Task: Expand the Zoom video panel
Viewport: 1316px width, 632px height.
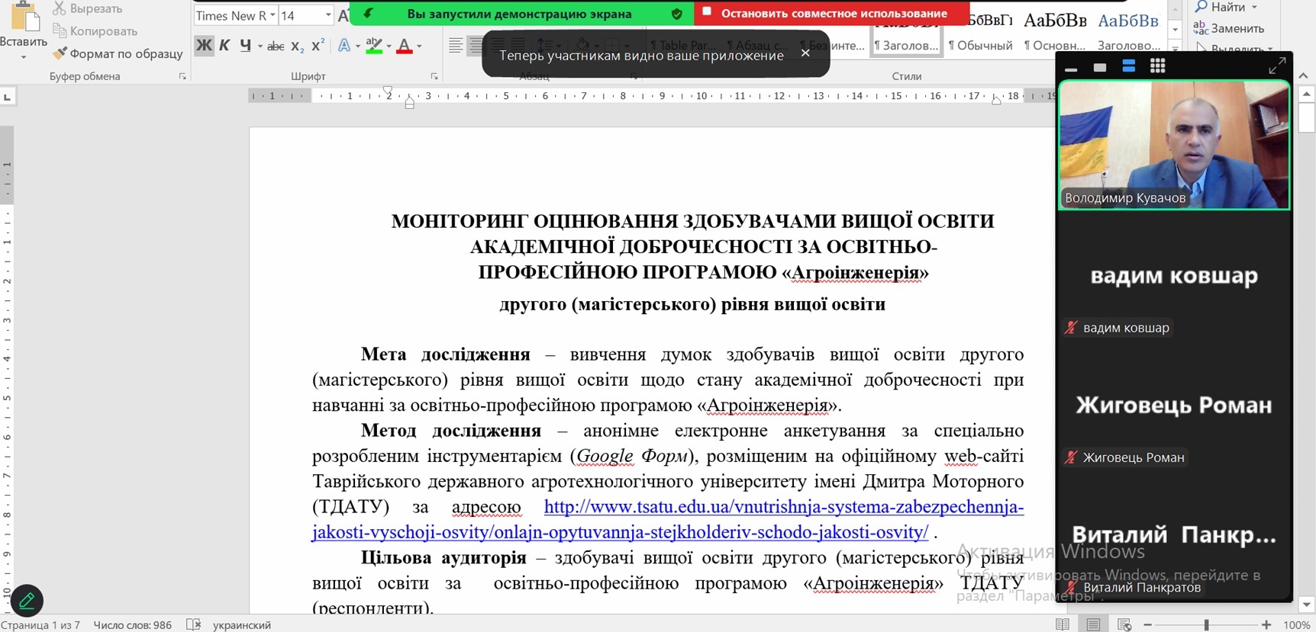Action: 1276,66
